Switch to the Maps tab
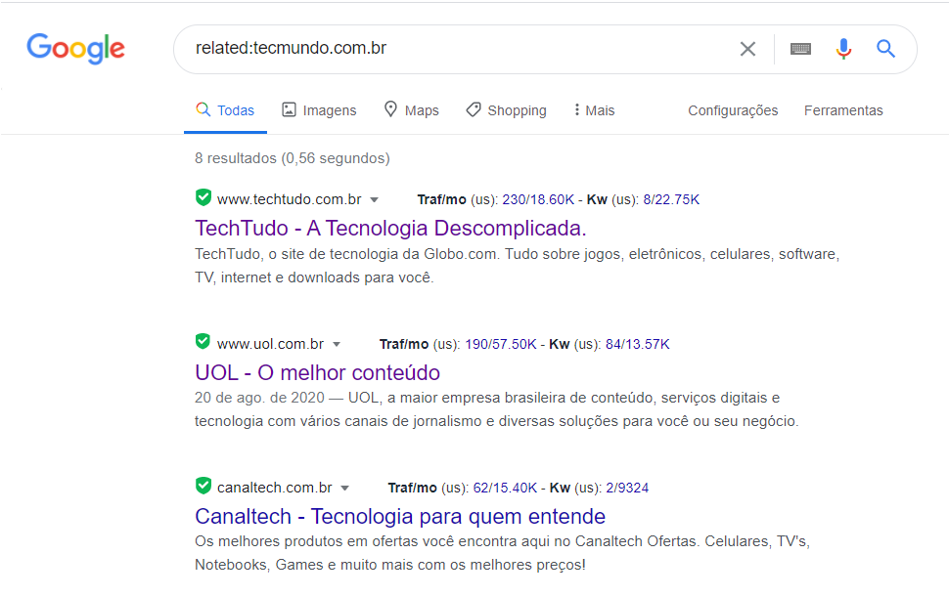This screenshot has height=597, width=949. [412, 110]
